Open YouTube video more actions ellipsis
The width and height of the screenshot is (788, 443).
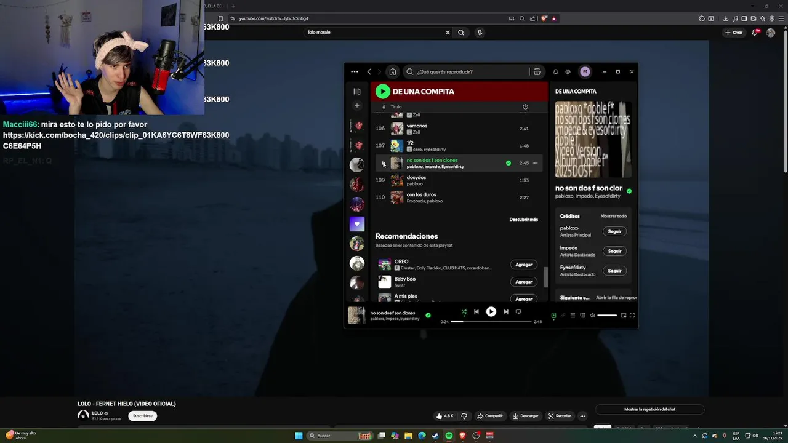[x=582, y=416]
